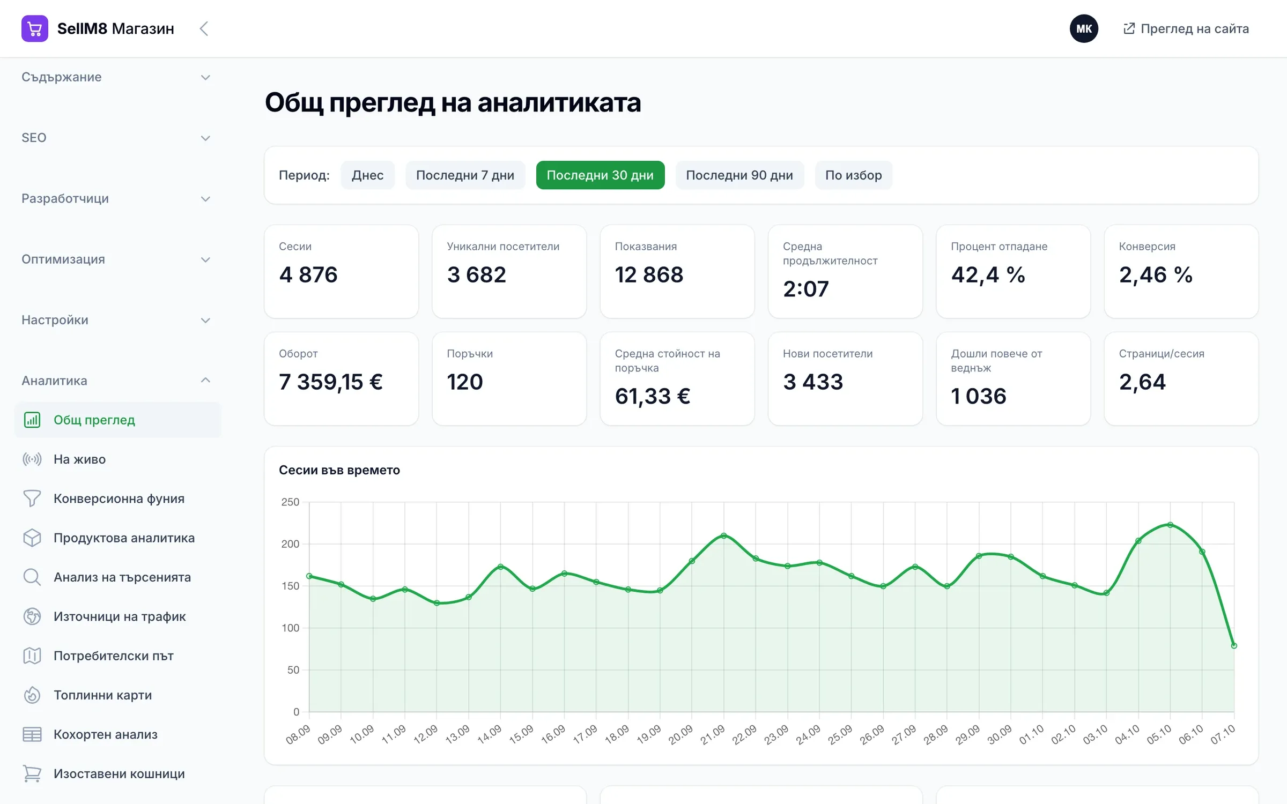
Task: Open Продуктова аналитика page
Action: 117,538
